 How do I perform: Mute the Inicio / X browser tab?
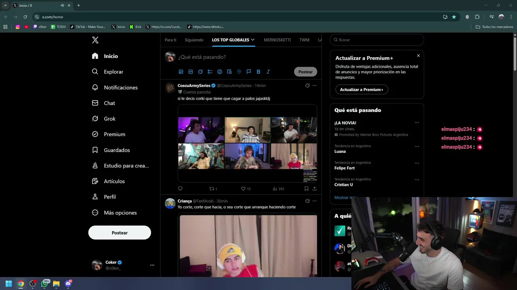tap(62, 5)
